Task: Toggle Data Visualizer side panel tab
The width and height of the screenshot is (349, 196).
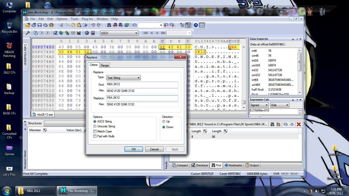Action: 25,55
